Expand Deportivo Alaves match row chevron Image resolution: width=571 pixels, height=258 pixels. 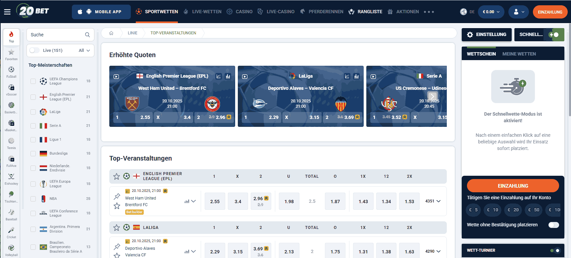193,251
